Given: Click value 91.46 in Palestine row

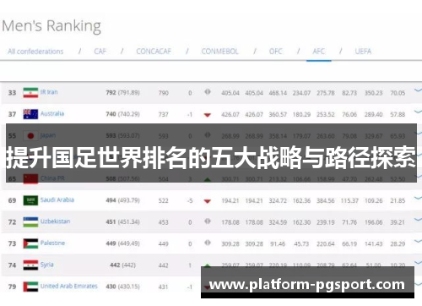Looking at the screenshot, I should (x=278, y=243).
